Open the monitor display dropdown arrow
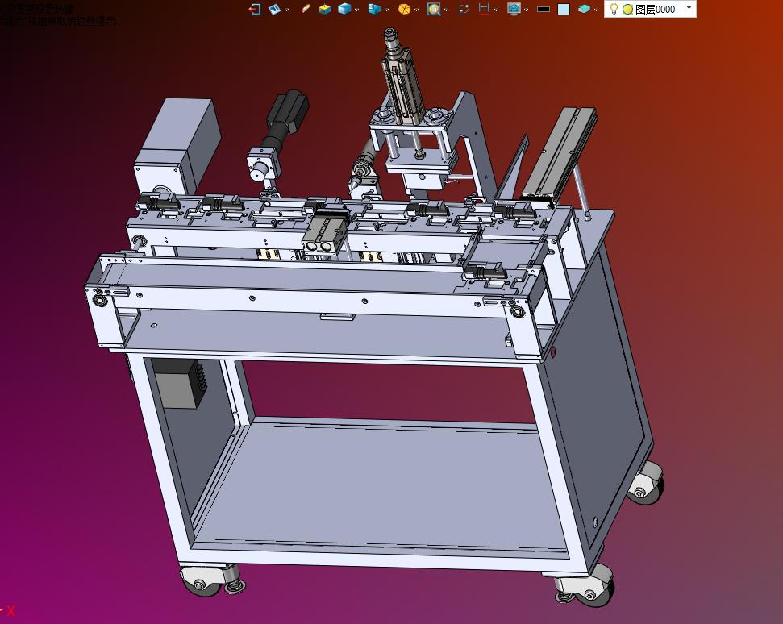Screen dimensions: 783x624 coord(526,10)
